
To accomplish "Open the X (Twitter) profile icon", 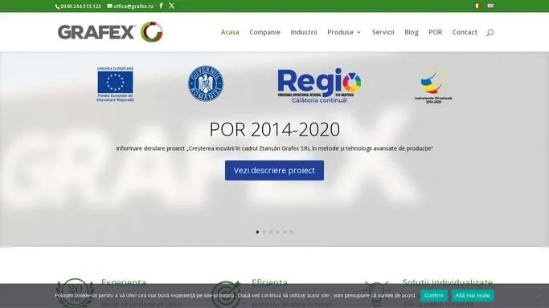I will click(x=171, y=6).
